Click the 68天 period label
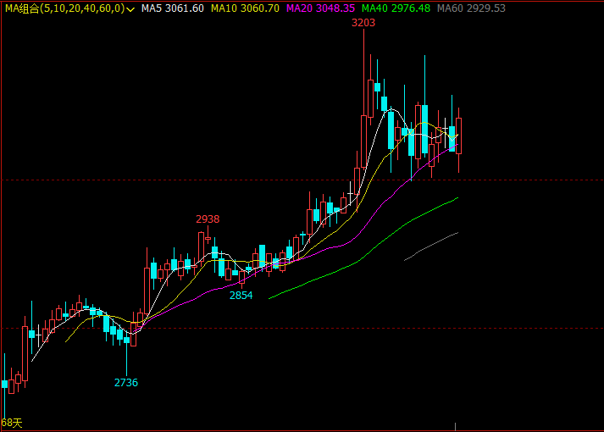Screen dimensions: 604x432 tap(12, 424)
